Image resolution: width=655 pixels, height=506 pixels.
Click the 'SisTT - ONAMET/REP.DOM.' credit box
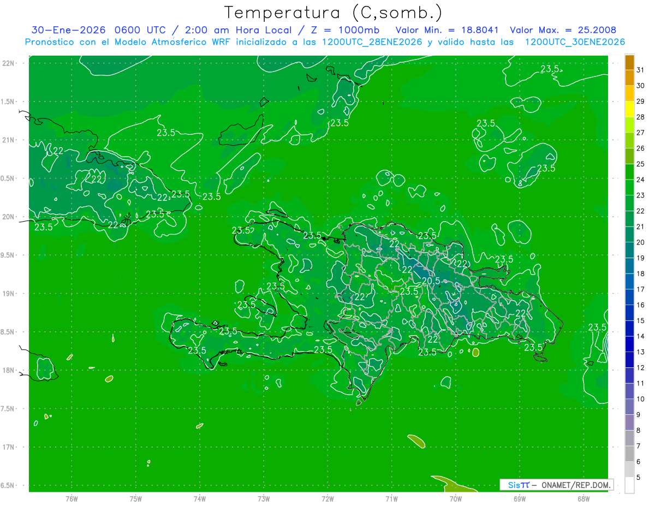click(556, 485)
